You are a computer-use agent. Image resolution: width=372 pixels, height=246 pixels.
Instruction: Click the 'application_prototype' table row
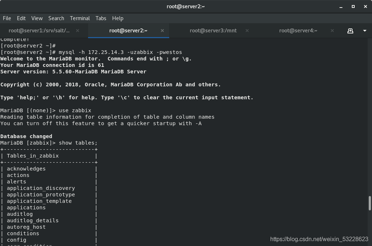tap(49, 195)
